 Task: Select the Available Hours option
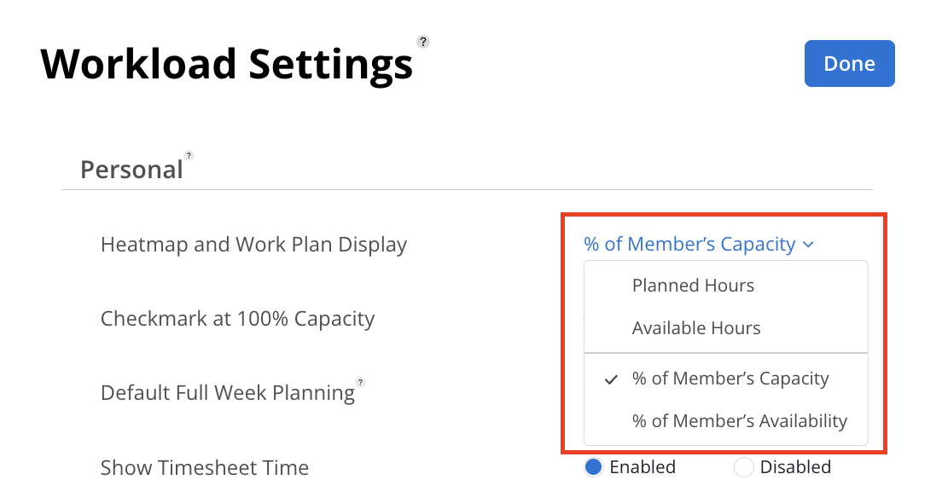click(x=696, y=328)
